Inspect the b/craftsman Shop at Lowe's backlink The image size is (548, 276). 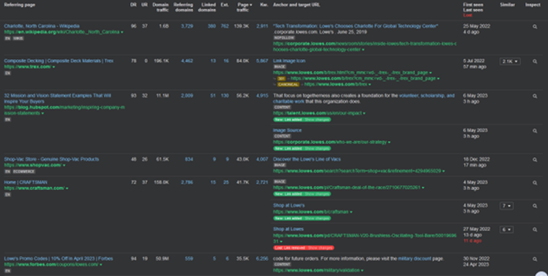(534, 206)
